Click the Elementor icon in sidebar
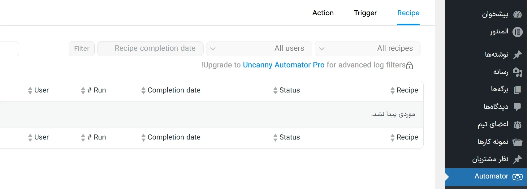Viewport: 527px width, 189px height. tap(517, 32)
